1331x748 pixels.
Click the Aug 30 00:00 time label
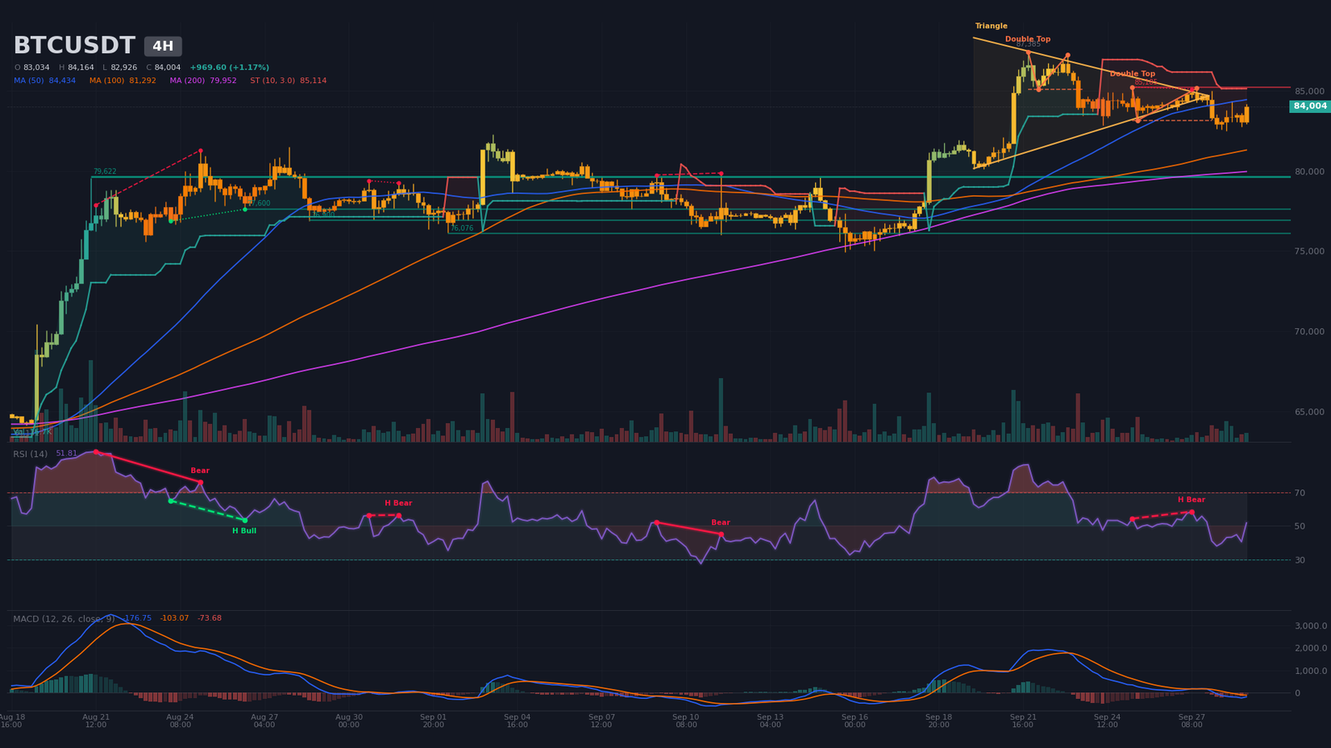pos(349,721)
